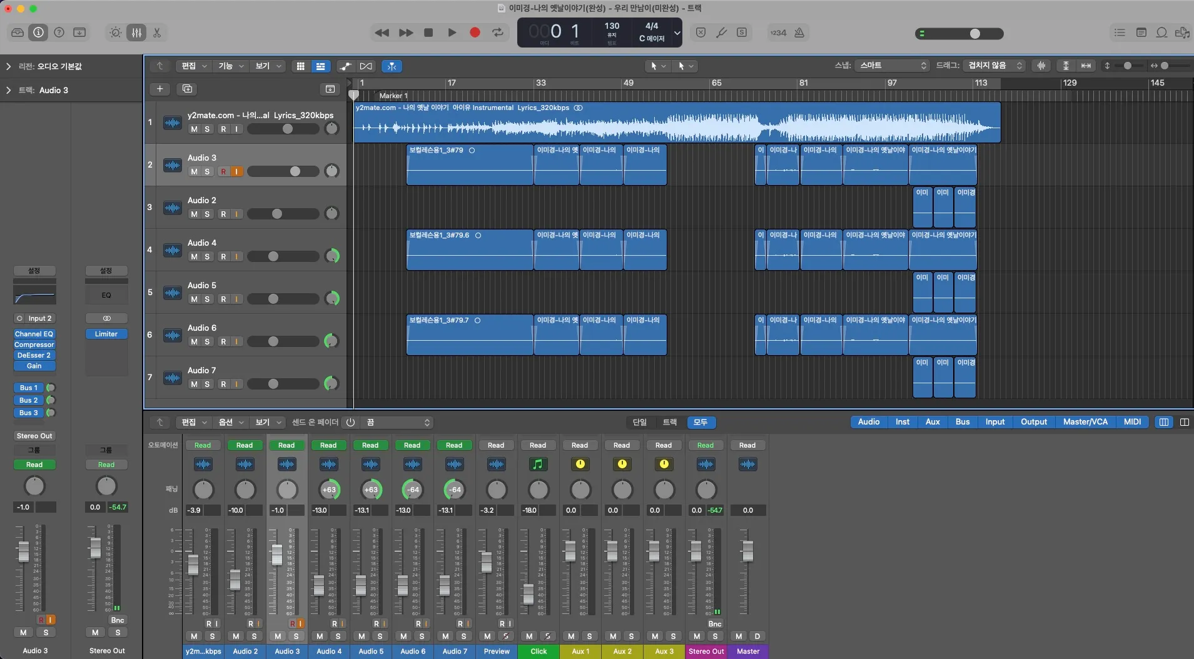Click the Rewind transport button
Image resolution: width=1194 pixels, height=659 pixels.
(x=382, y=33)
